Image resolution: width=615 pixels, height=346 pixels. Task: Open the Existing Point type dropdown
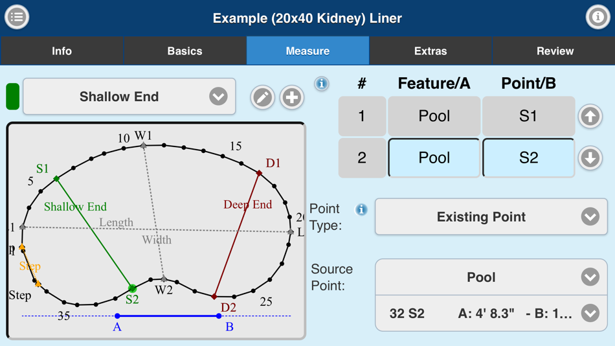tap(491, 217)
